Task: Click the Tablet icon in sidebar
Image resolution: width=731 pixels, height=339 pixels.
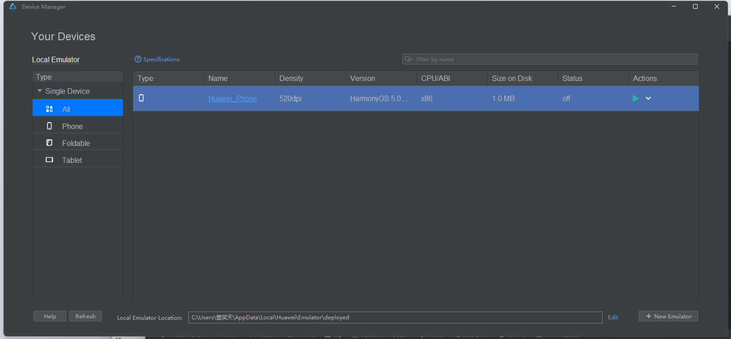Action: (x=49, y=160)
